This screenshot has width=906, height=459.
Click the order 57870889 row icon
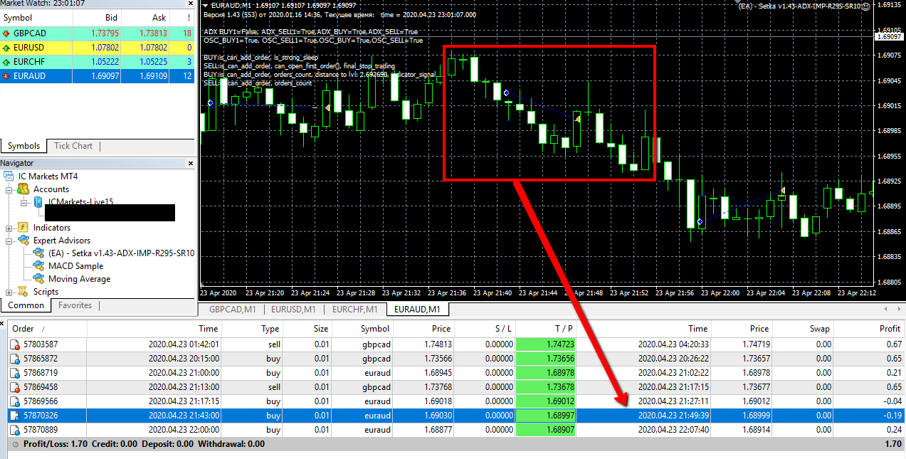(x=15, y=430)
